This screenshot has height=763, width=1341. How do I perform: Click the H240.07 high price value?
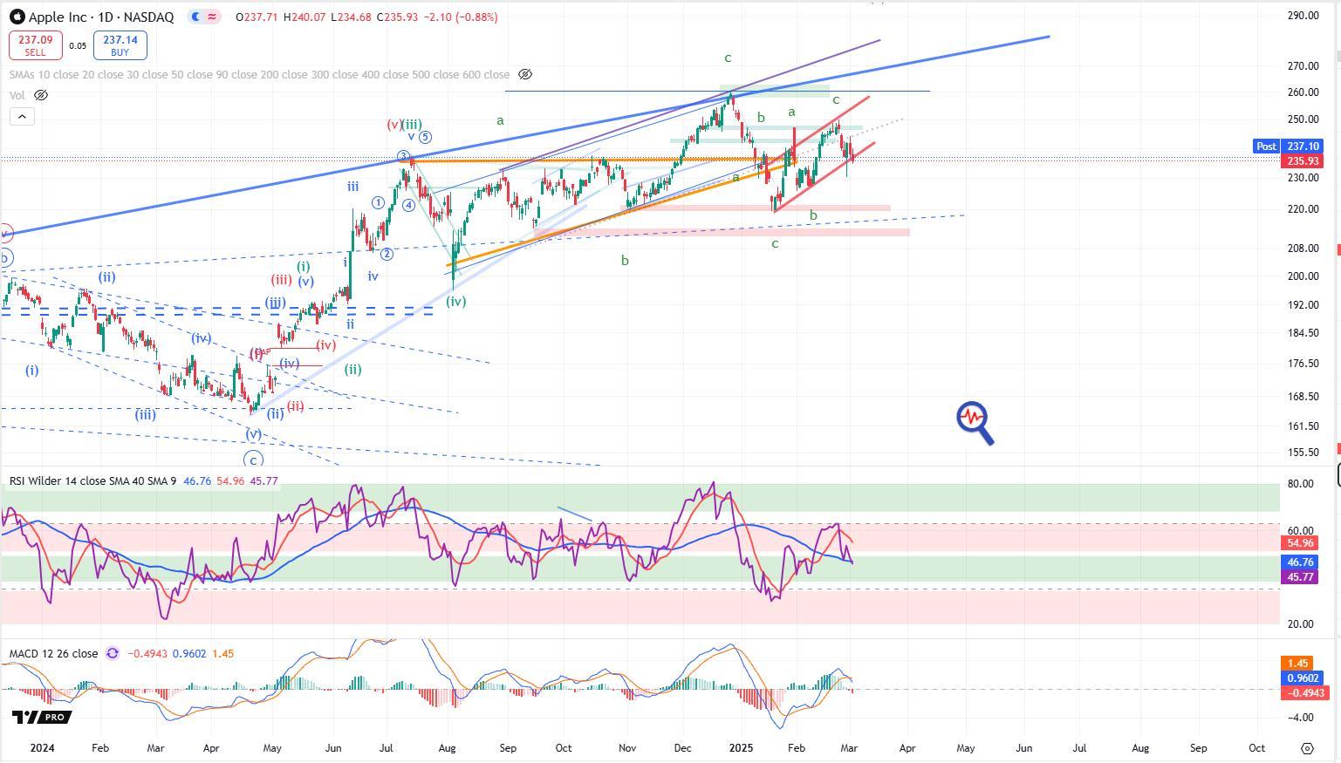point(304,17)
